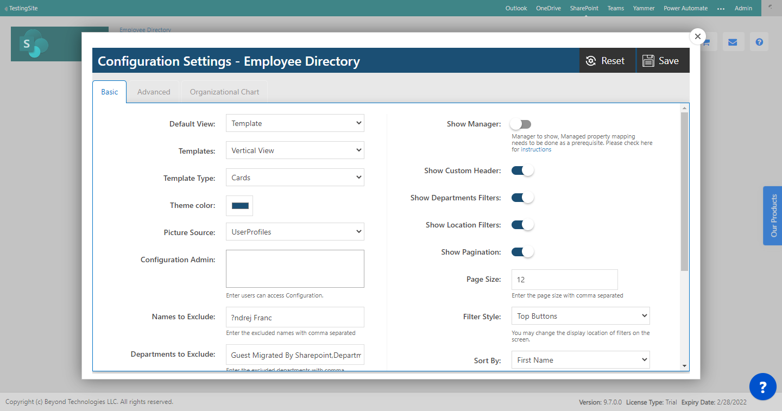The image size is (782, 411).
Task: Click the floppy disk Save icon
Action: [648, 60]
